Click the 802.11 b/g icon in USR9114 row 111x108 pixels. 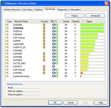point(55,31)
